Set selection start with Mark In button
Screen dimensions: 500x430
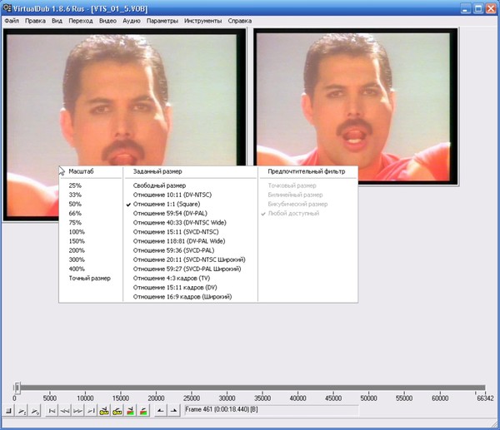click(160, 411)
